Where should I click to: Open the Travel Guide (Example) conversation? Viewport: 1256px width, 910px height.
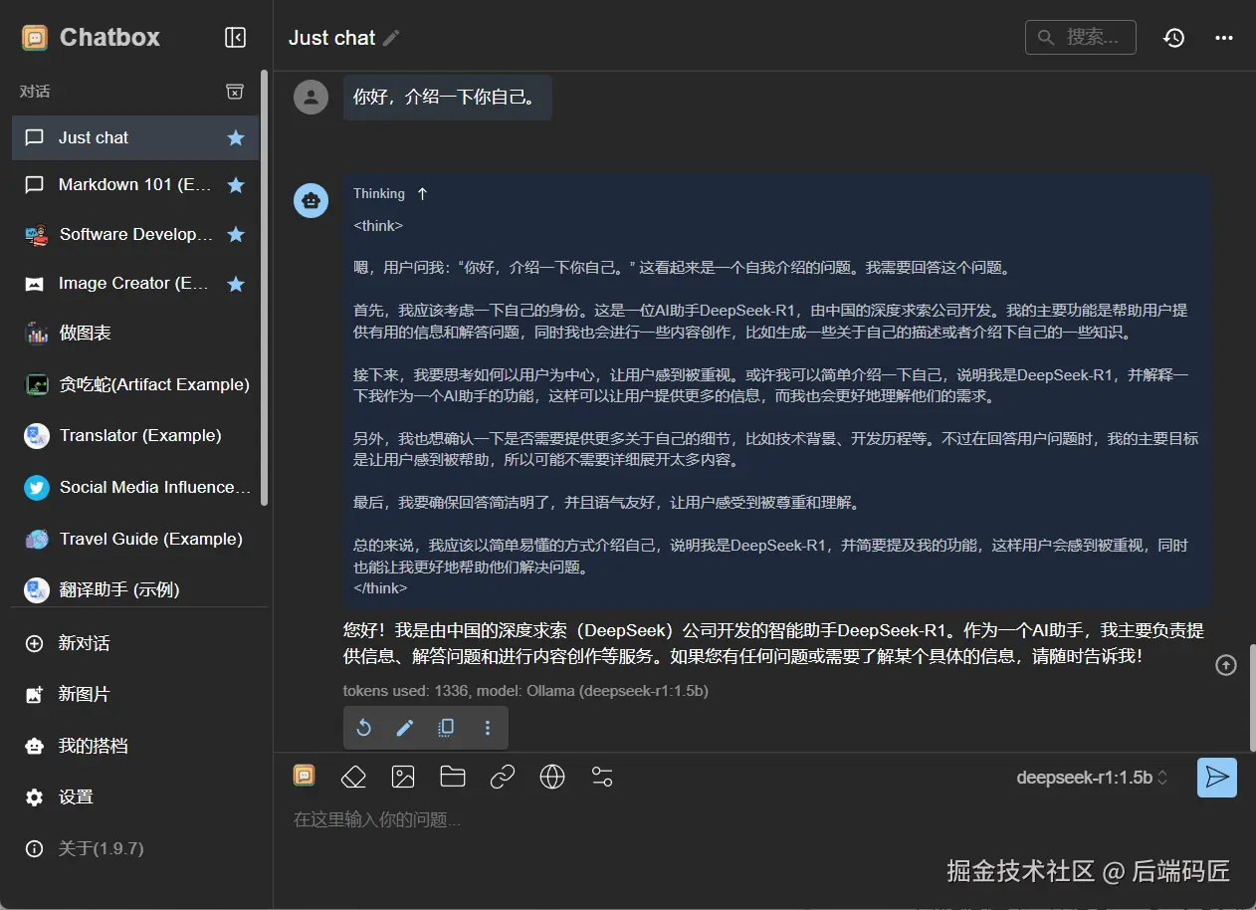[135, 539]
